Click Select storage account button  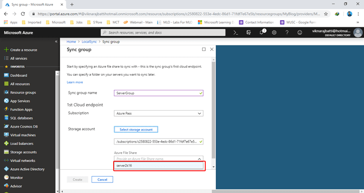pyautogui.click(x=136, y=129)
